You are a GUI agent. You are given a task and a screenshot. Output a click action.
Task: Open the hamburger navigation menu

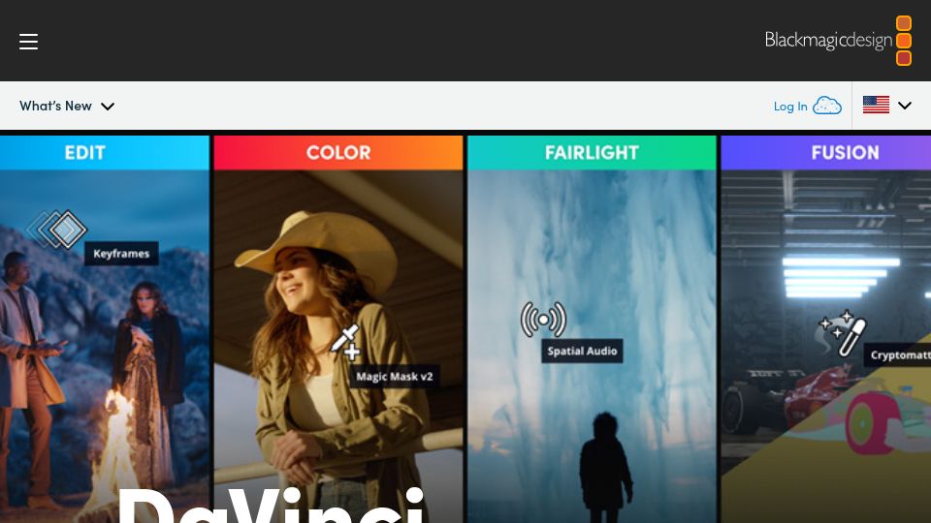point(28,42)
